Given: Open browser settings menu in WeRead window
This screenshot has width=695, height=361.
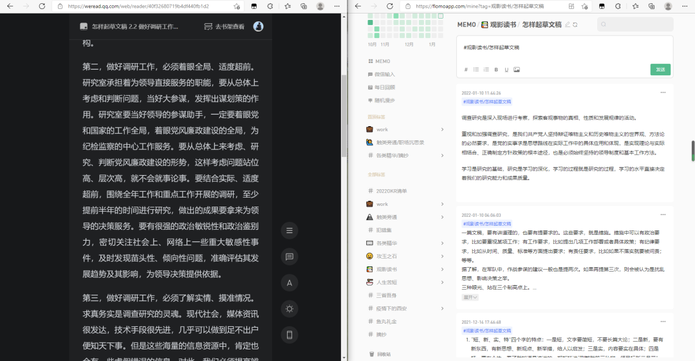Looking at the screenshot, I should click(x=337, y=6).
